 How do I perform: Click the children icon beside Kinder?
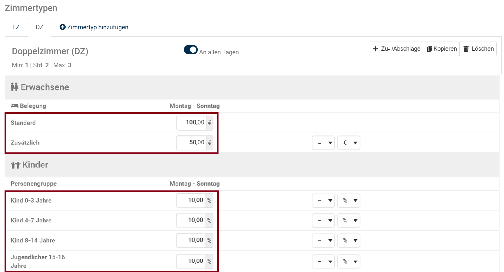pyautogui.click(x=15, y=165)
